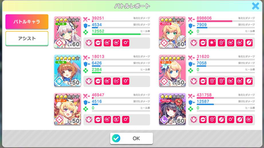Click the HP skill icon under 39251 damage
The height and width of the screenshot is (148, 264).
coord(98,43)
